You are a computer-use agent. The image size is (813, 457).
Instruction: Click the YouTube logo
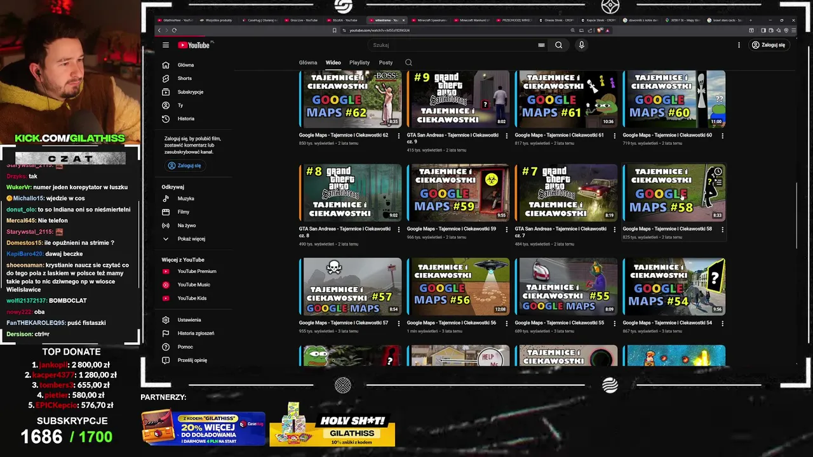tap(194, 45)
